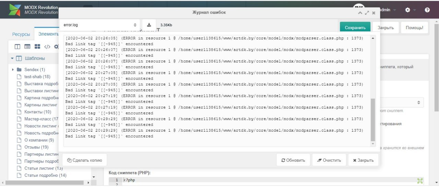
Task: Click Закрыть in error log dialog footer
Action: (363, 160)
